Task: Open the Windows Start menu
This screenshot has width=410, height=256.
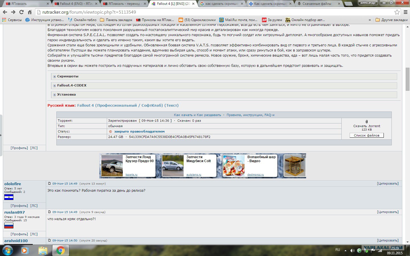Action: (x=8, y=251)
